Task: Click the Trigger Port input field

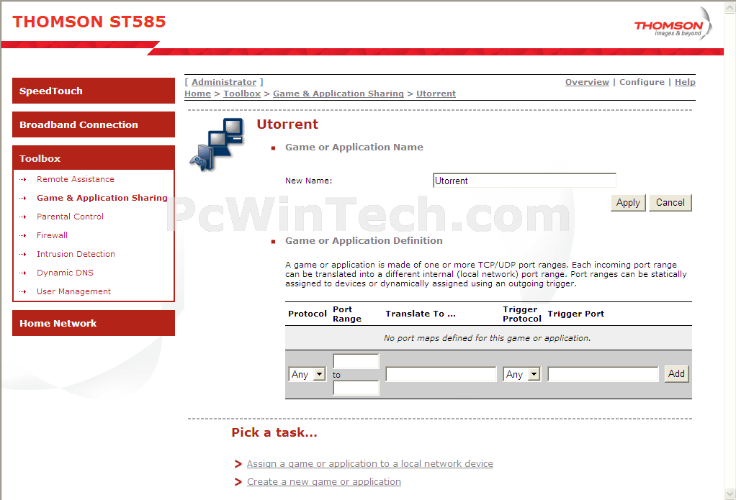Action: click(603, 374)
